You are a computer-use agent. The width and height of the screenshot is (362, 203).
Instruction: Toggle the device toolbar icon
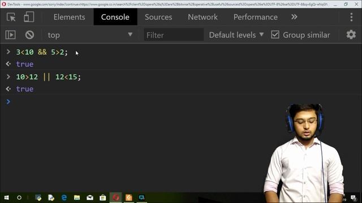[x=29, y=17]
